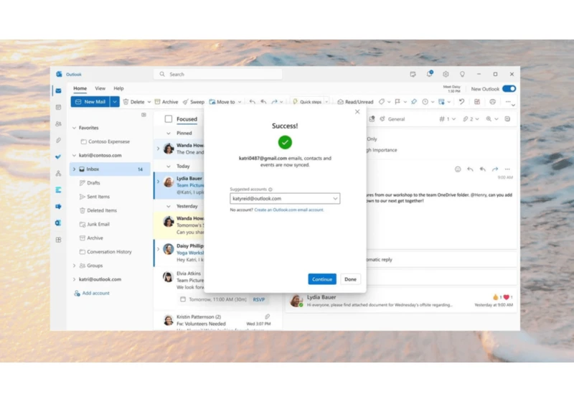
Task: Click the RSVP button on the meeting invite
Action: click(x=259, y=299)
